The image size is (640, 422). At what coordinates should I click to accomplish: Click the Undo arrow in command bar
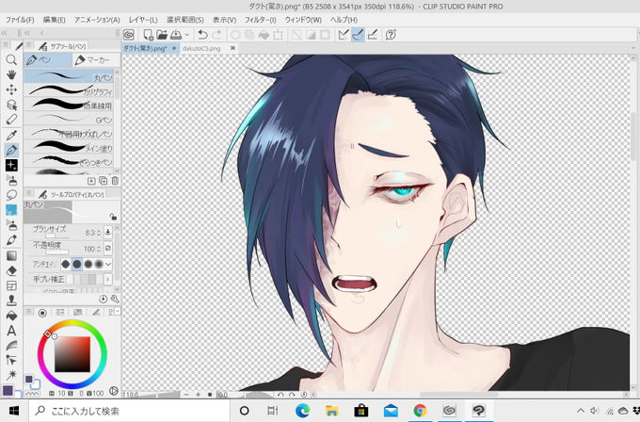click(202, 35)
